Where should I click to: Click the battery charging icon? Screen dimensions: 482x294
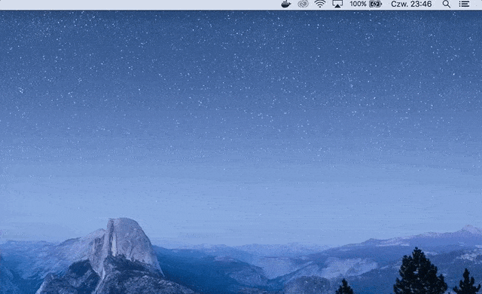tap(375, 4)
